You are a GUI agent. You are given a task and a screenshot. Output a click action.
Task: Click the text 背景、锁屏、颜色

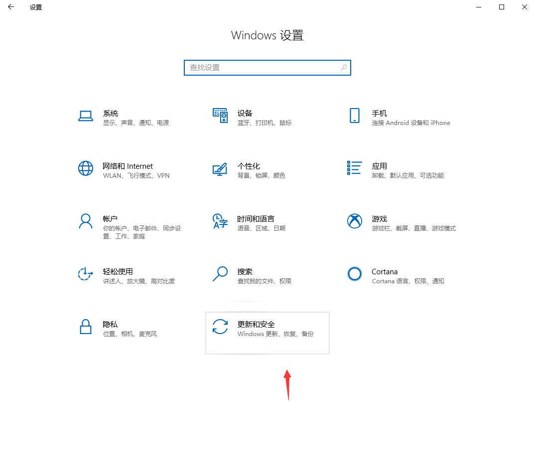262,176
